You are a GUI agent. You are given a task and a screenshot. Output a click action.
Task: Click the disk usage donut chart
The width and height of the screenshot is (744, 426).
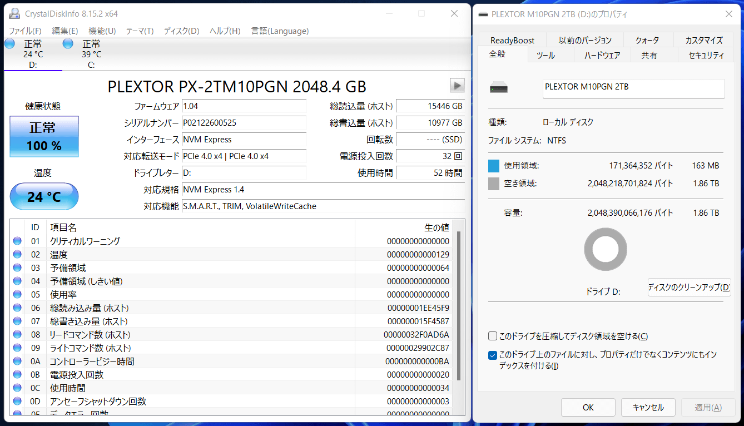click(606, 249)
